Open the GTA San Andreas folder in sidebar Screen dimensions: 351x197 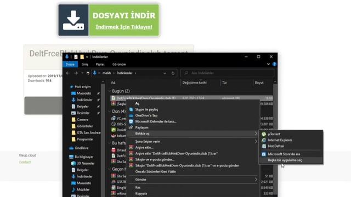(x=88, y=132)
